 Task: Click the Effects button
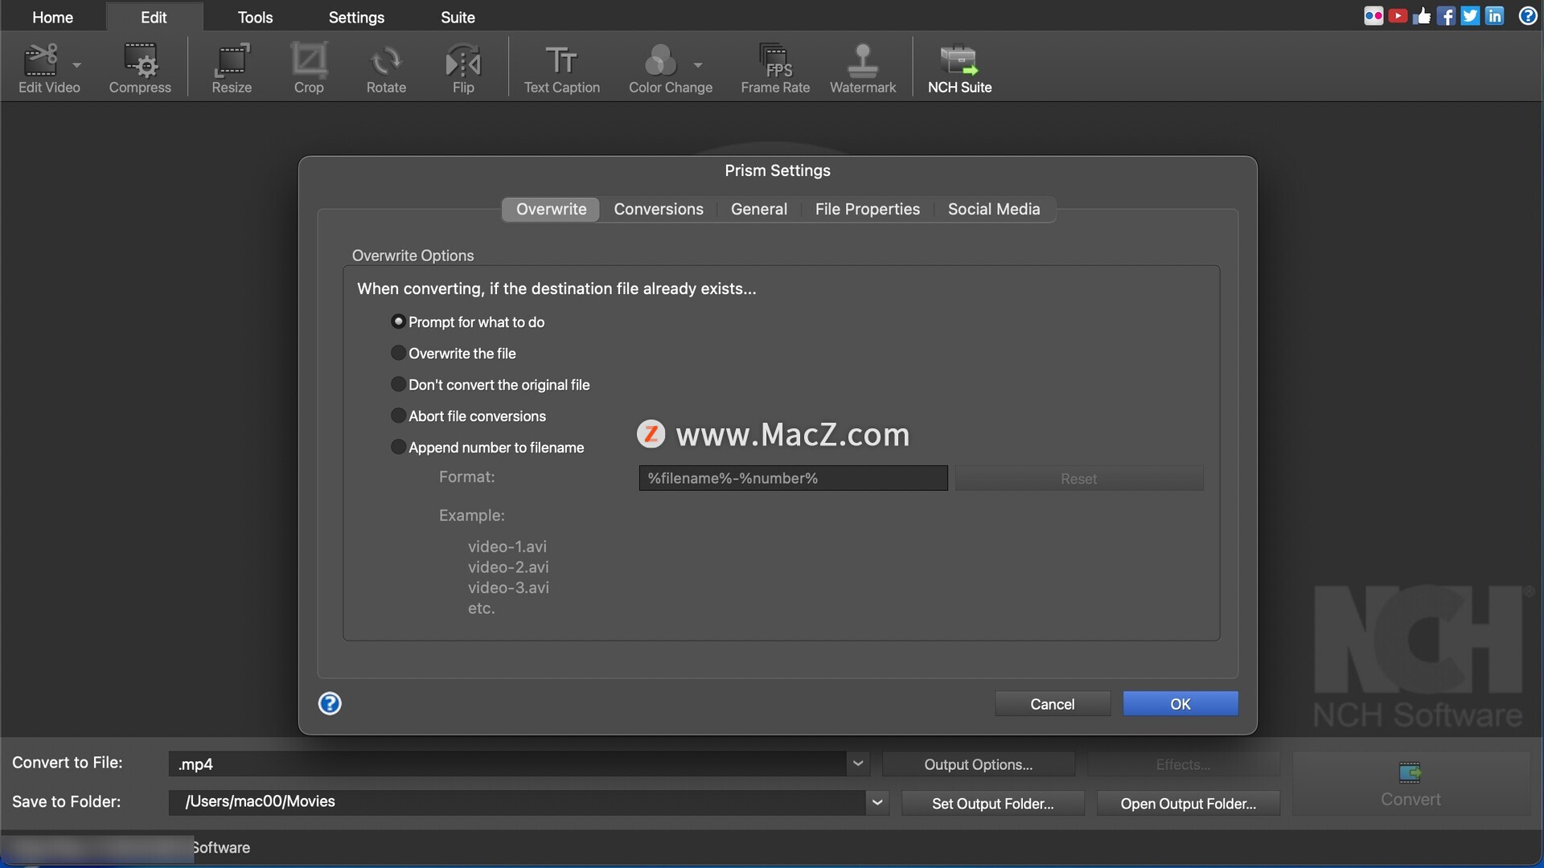1183,764
